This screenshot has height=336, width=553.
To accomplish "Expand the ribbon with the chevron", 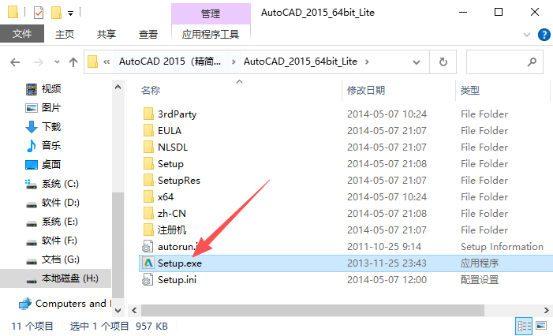I will 526,35.
